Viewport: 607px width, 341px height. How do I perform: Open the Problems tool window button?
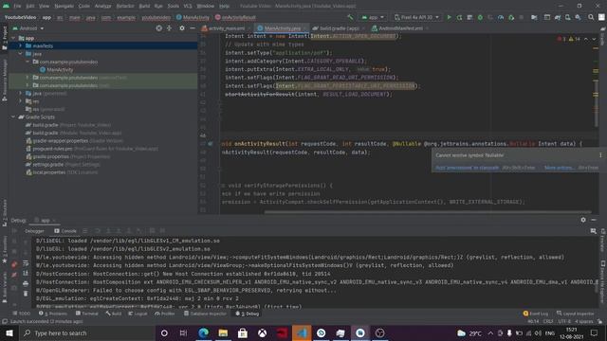coord(53,314)
